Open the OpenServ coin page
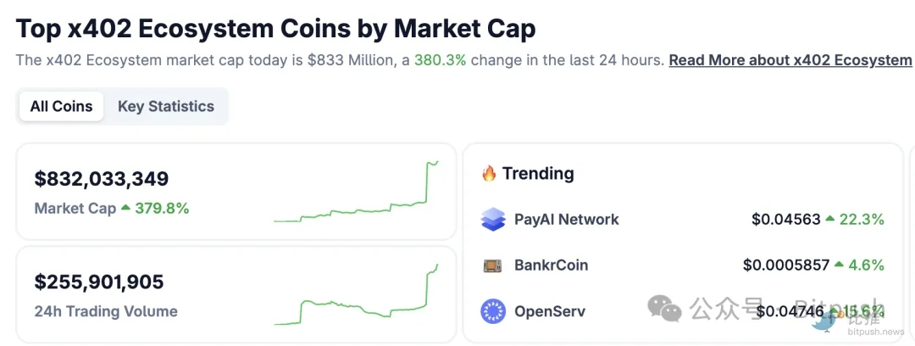 click(x=549, y=311)
